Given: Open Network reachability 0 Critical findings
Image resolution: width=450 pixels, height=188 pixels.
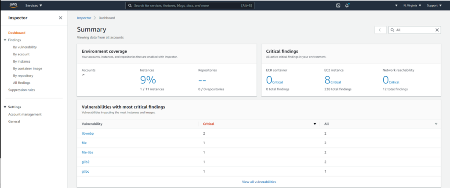Looking at the screenshot, I should coord(391,80).
